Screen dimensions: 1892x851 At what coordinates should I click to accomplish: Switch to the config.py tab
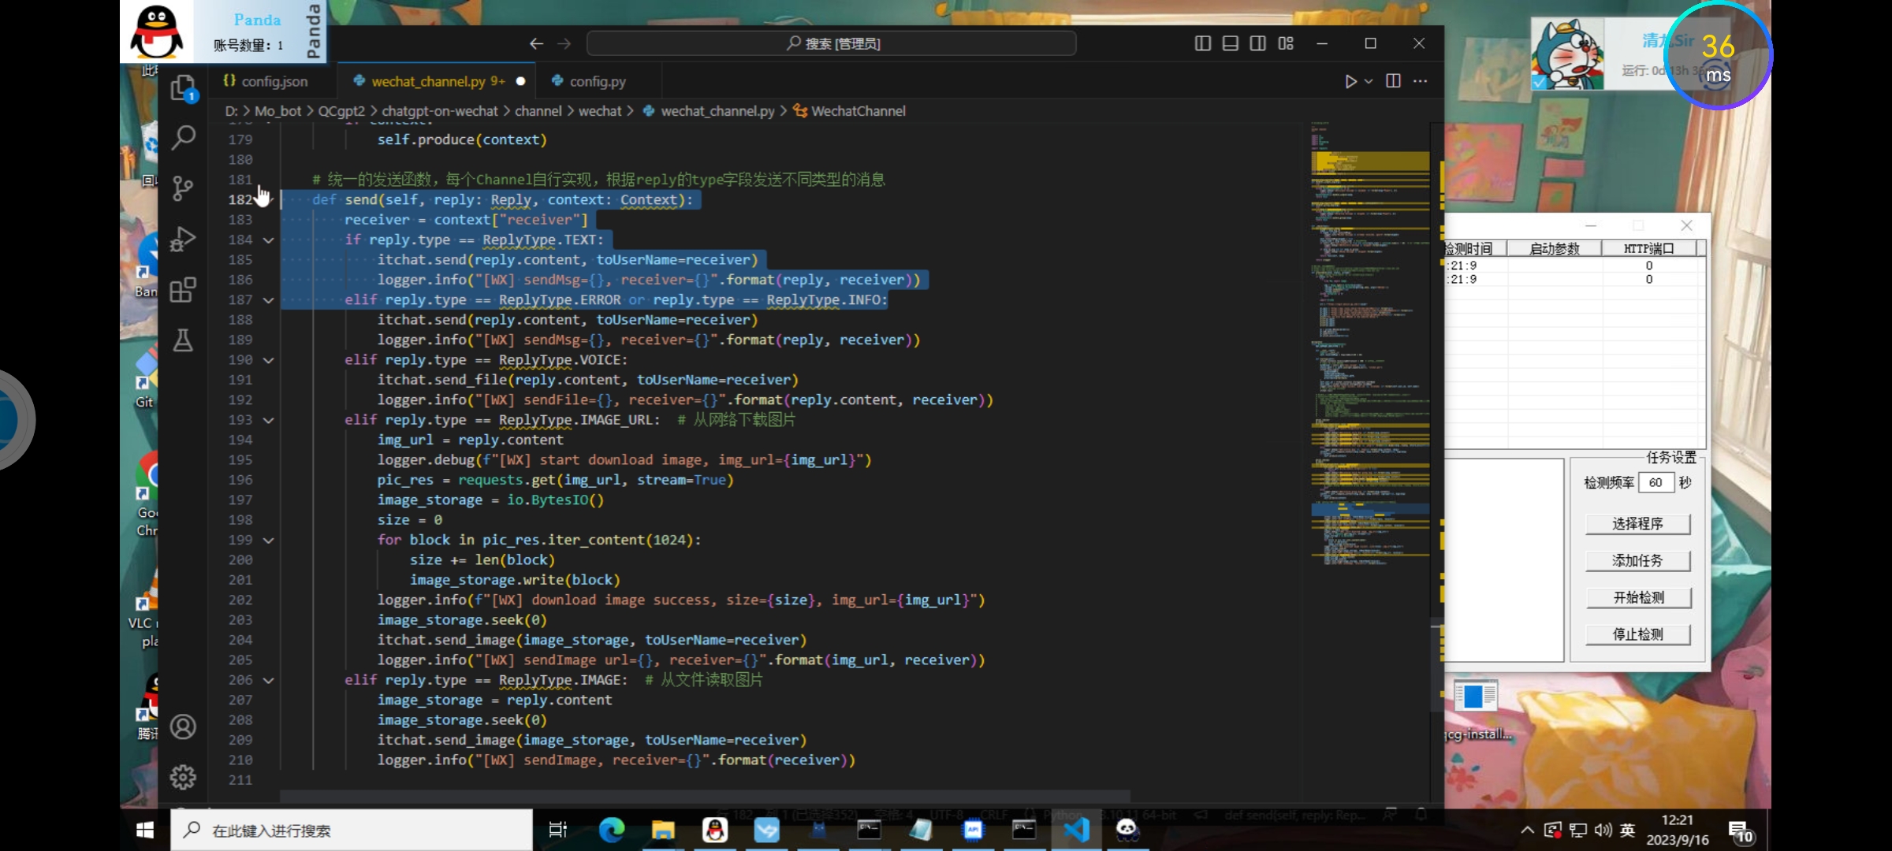pyautogui.click(x=597, y=81)
